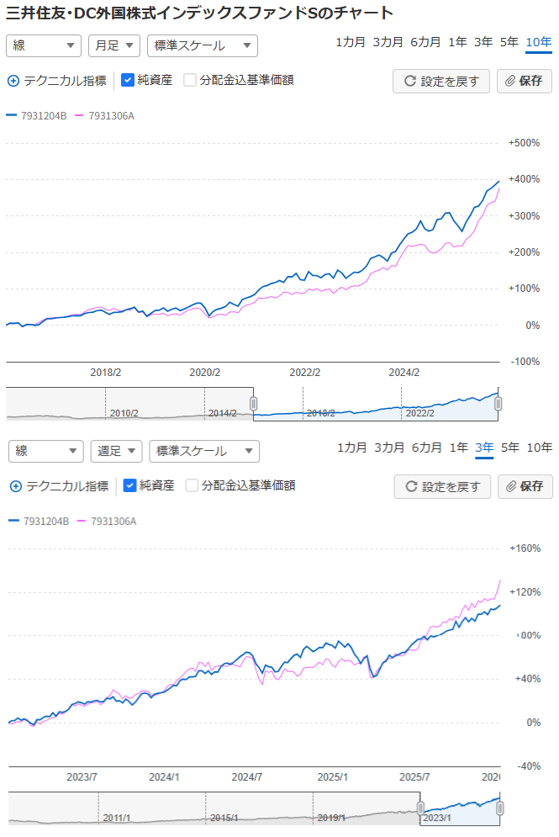This screenshot has height=837, width=559.
Task: Open the 月足 timeframe dropdown
Action: coord(114,45)
